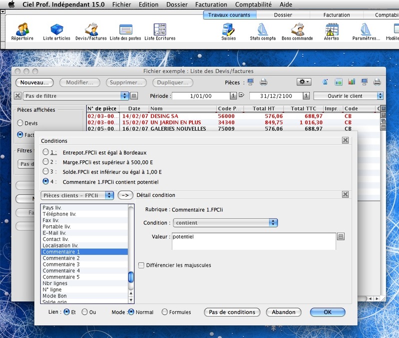Open the Alertes calendar icon
Screen dimensions: 399x338
[x=331, y=31]
